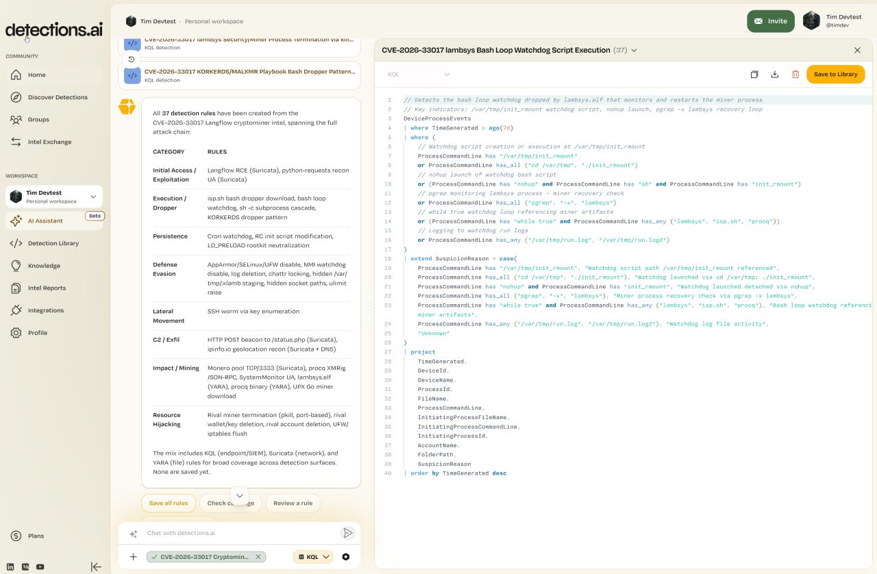Click Save to Library button

(835, 74)
